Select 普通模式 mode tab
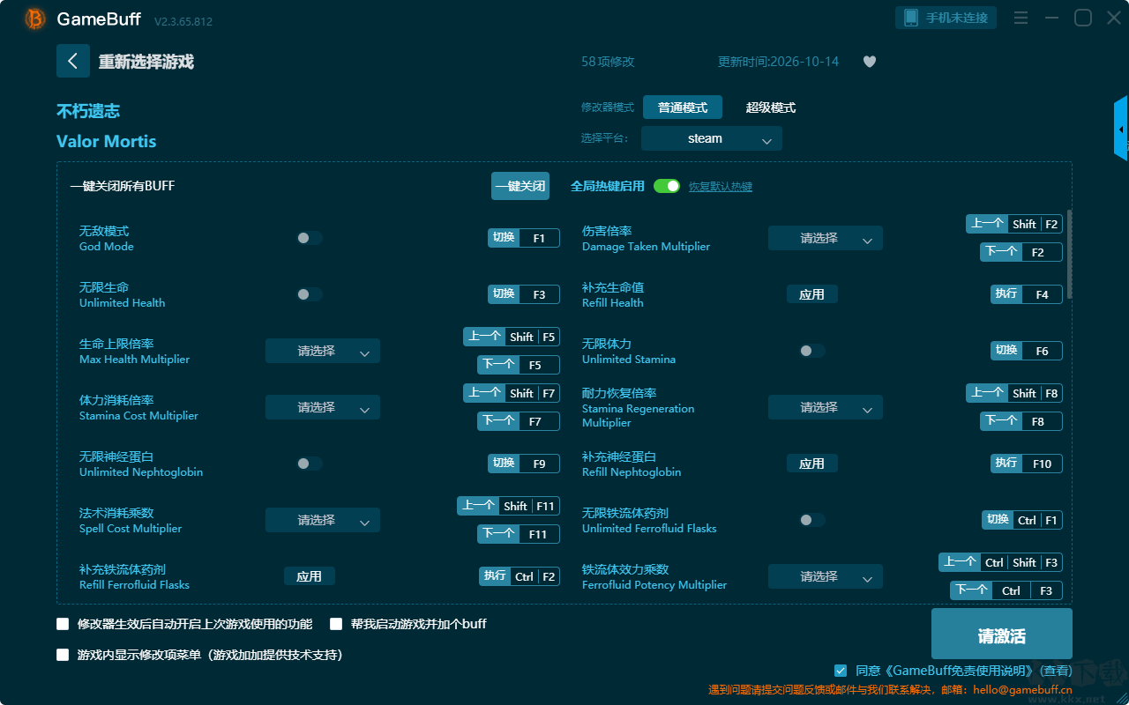This screenshot has width=1129, height=705. click(x=683, y=108)
